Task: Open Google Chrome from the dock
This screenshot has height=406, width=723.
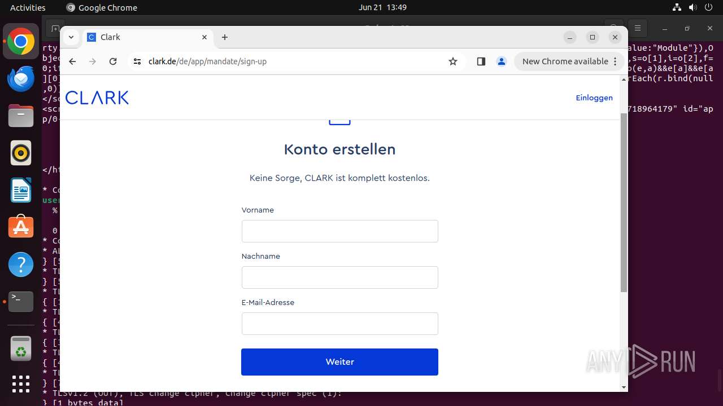Action: pyautogui.click(x=21, y=42)
